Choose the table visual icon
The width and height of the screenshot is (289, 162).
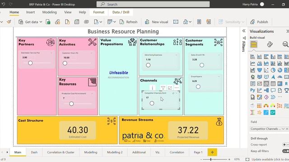[x=273, y=84]
